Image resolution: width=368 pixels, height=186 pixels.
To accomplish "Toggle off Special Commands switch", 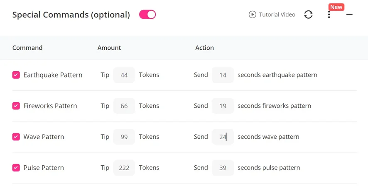I will coord(147,14).
